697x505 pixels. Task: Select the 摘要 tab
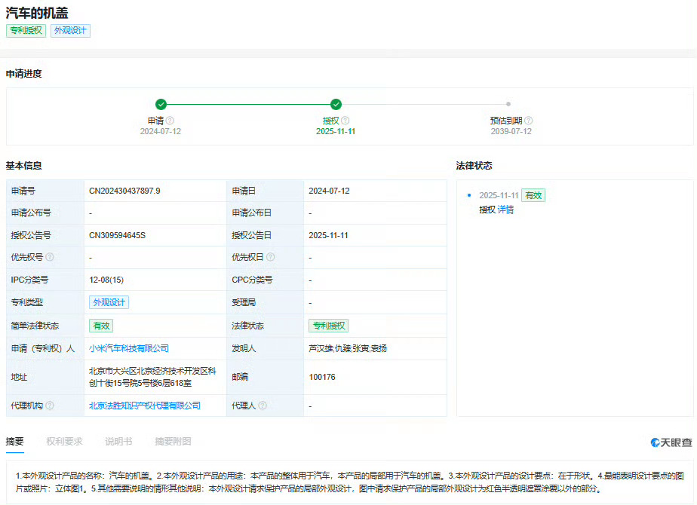[16, 441]
